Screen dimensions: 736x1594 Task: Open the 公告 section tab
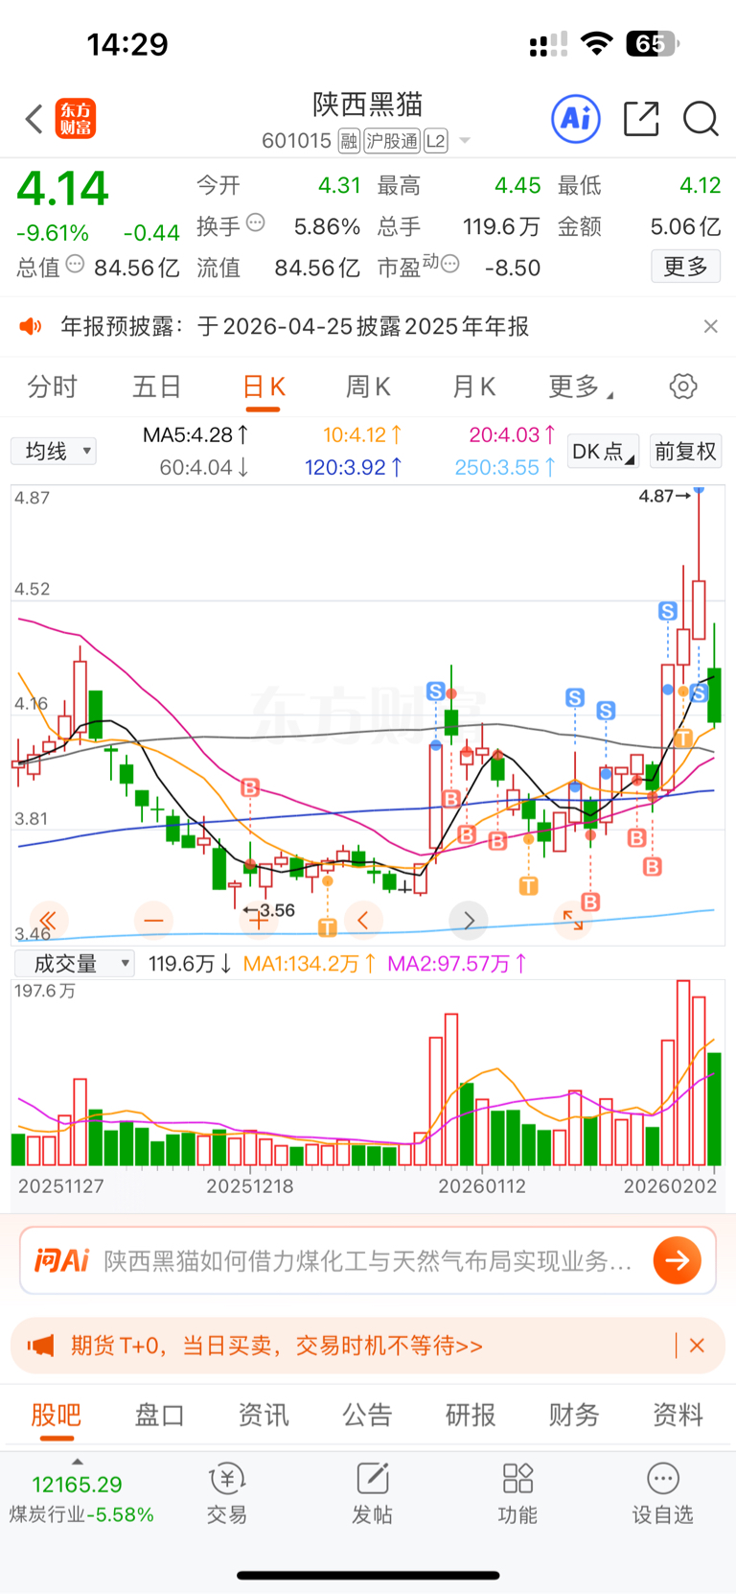point(367,1415)
